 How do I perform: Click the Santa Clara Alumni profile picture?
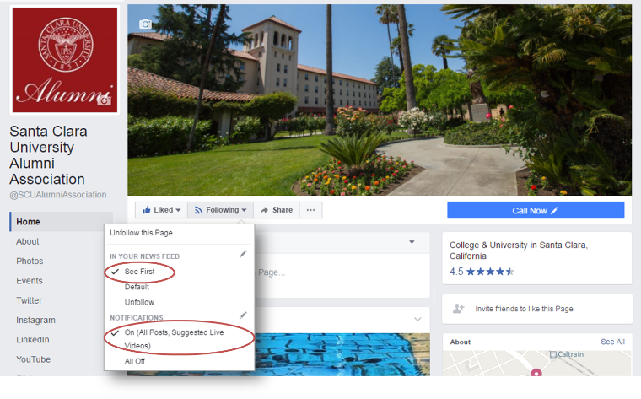pyautogui.click(x=64, y=59)
